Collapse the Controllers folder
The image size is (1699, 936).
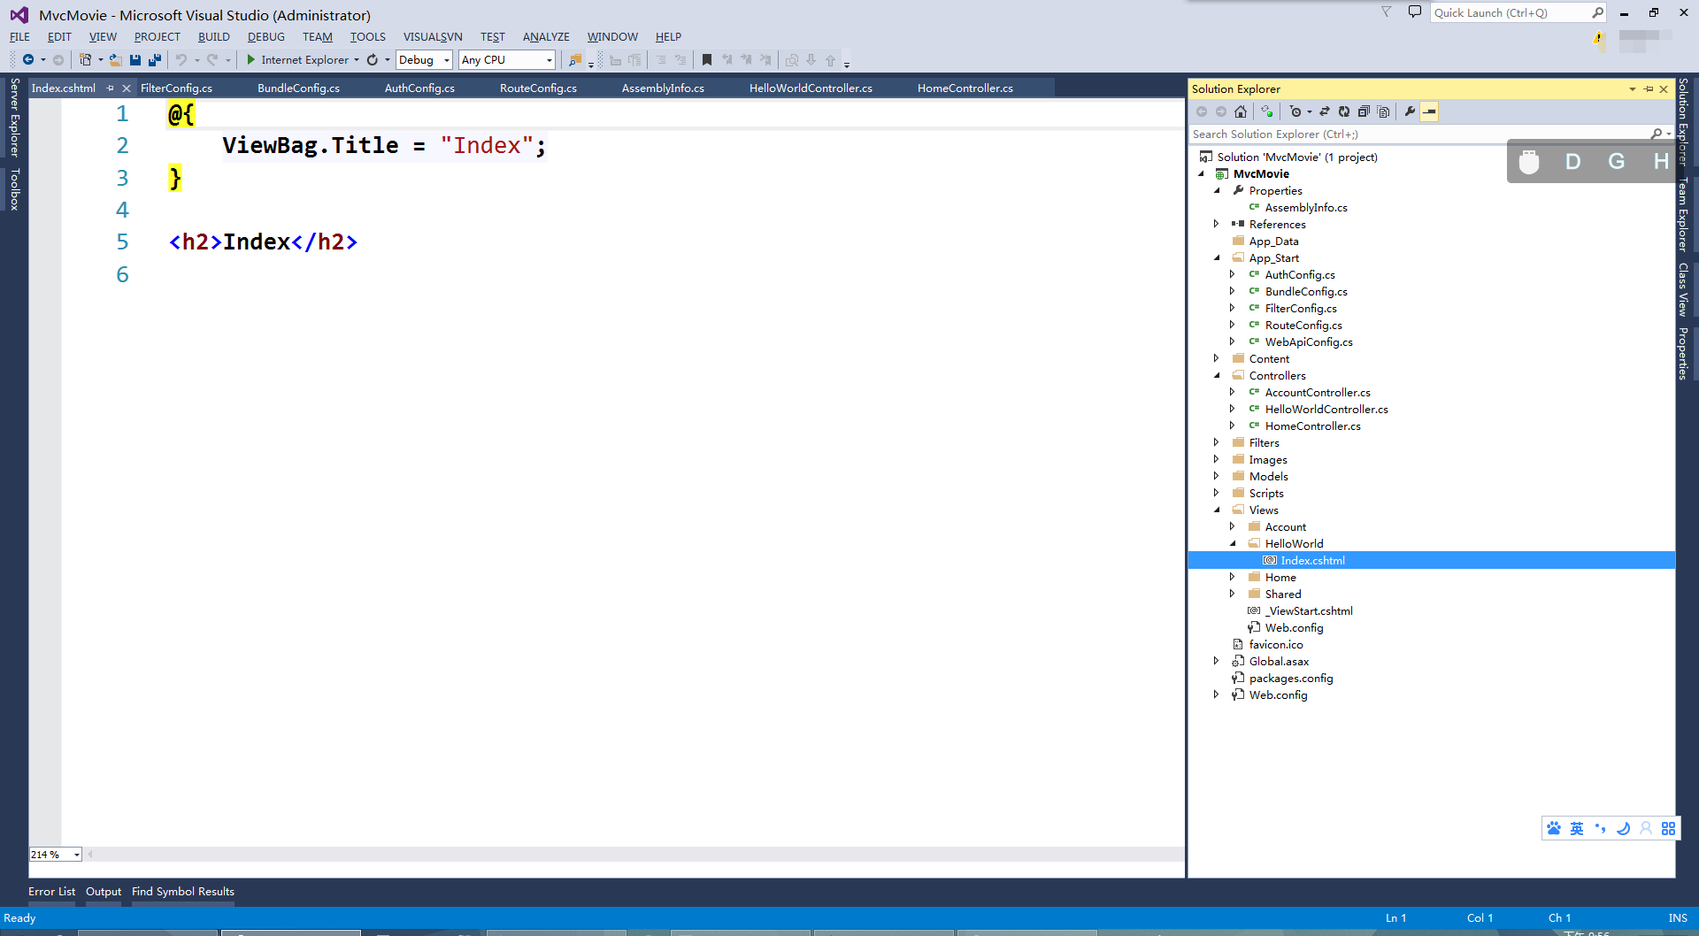click(x=1217, y=376)
